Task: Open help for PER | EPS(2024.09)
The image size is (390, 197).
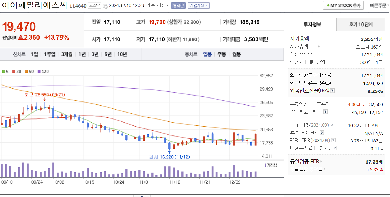Action: [x=332, y=125]
